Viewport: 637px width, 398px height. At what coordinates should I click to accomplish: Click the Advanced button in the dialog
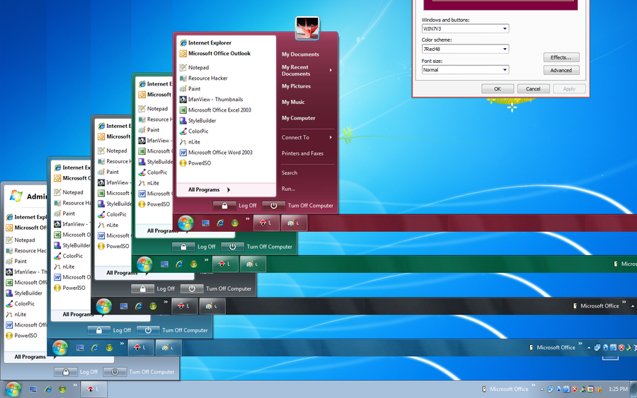[561, 70]
